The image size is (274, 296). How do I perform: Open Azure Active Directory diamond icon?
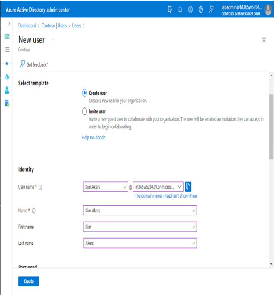tap(7, 76)
